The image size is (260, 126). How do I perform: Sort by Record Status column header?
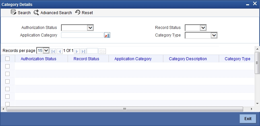(86, 59)
